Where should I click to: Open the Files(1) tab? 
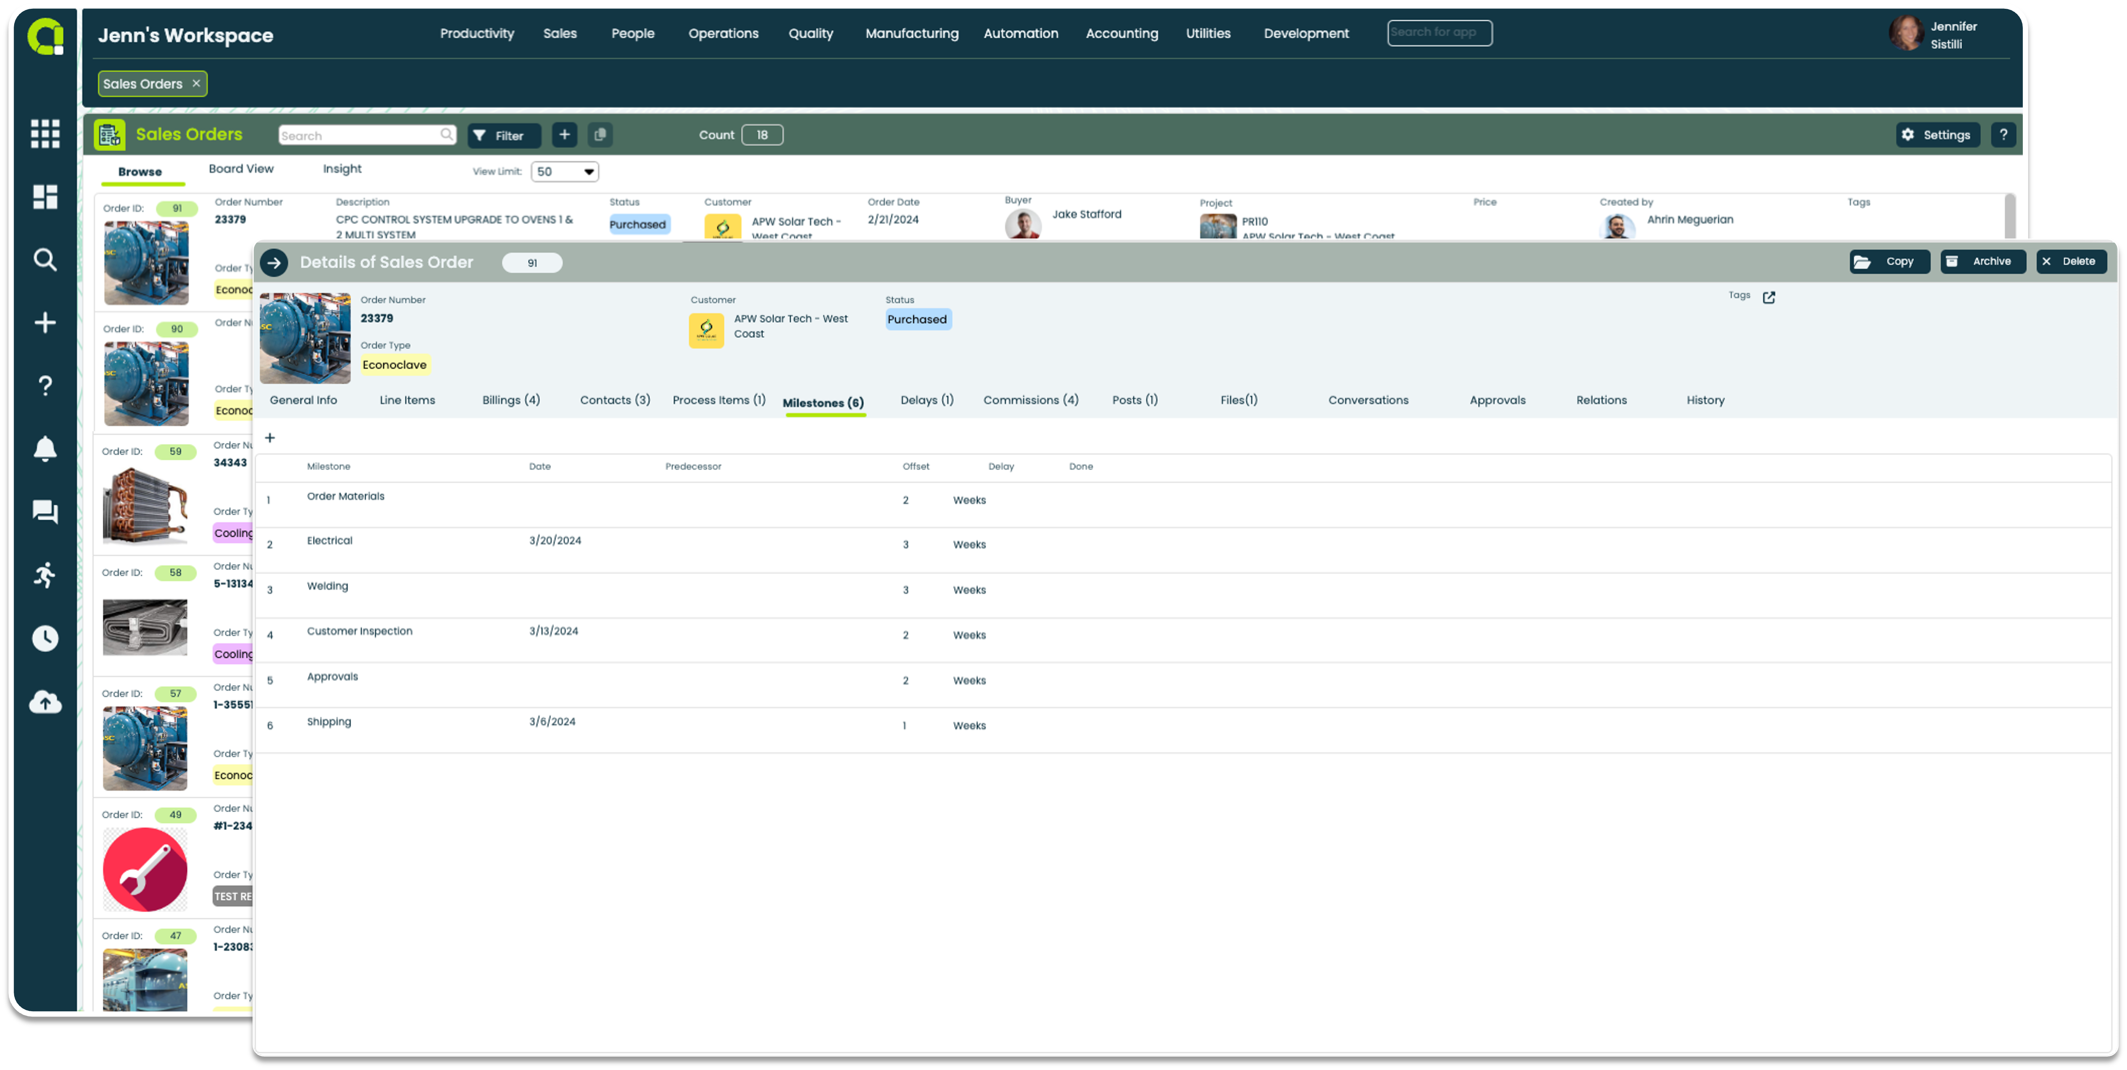click(1238, 400)
